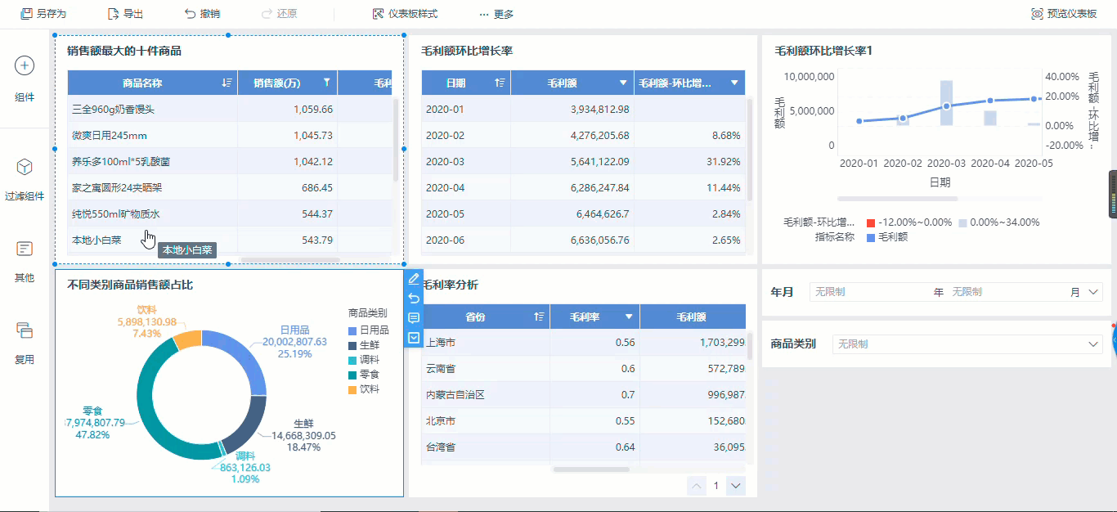
Task: Click the sort icon on the 日期 column
Action: (500, 83)
